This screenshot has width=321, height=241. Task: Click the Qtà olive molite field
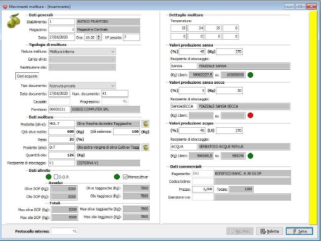point(62,132)
